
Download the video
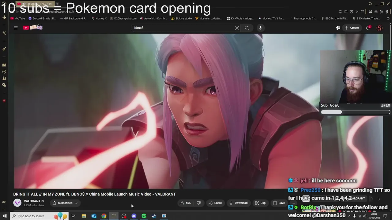(238, 203)
